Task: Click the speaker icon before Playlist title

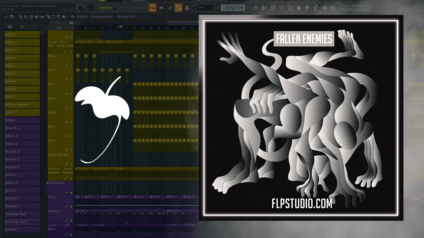Action: click(73, 17)
